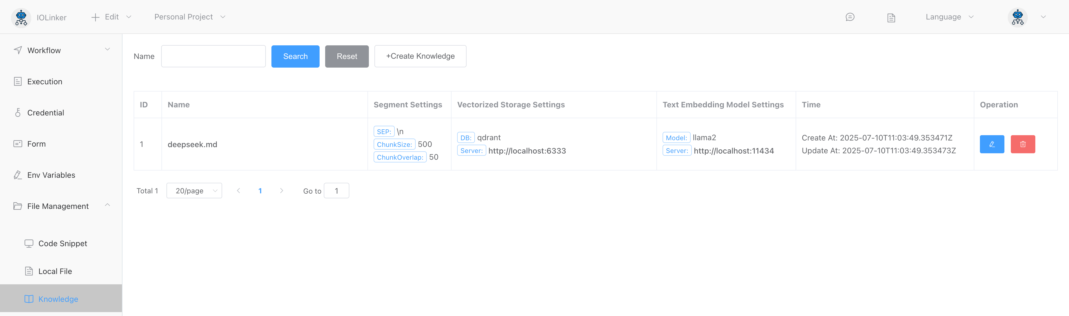
Task: Click the +Create Knowledge button
Action: 420,56
